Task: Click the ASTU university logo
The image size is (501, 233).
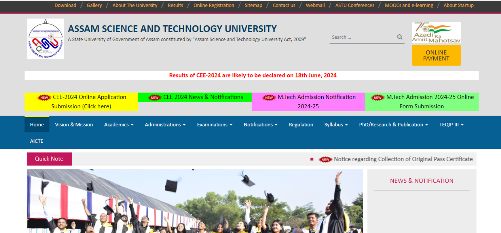Action: (x=45, y=39)
